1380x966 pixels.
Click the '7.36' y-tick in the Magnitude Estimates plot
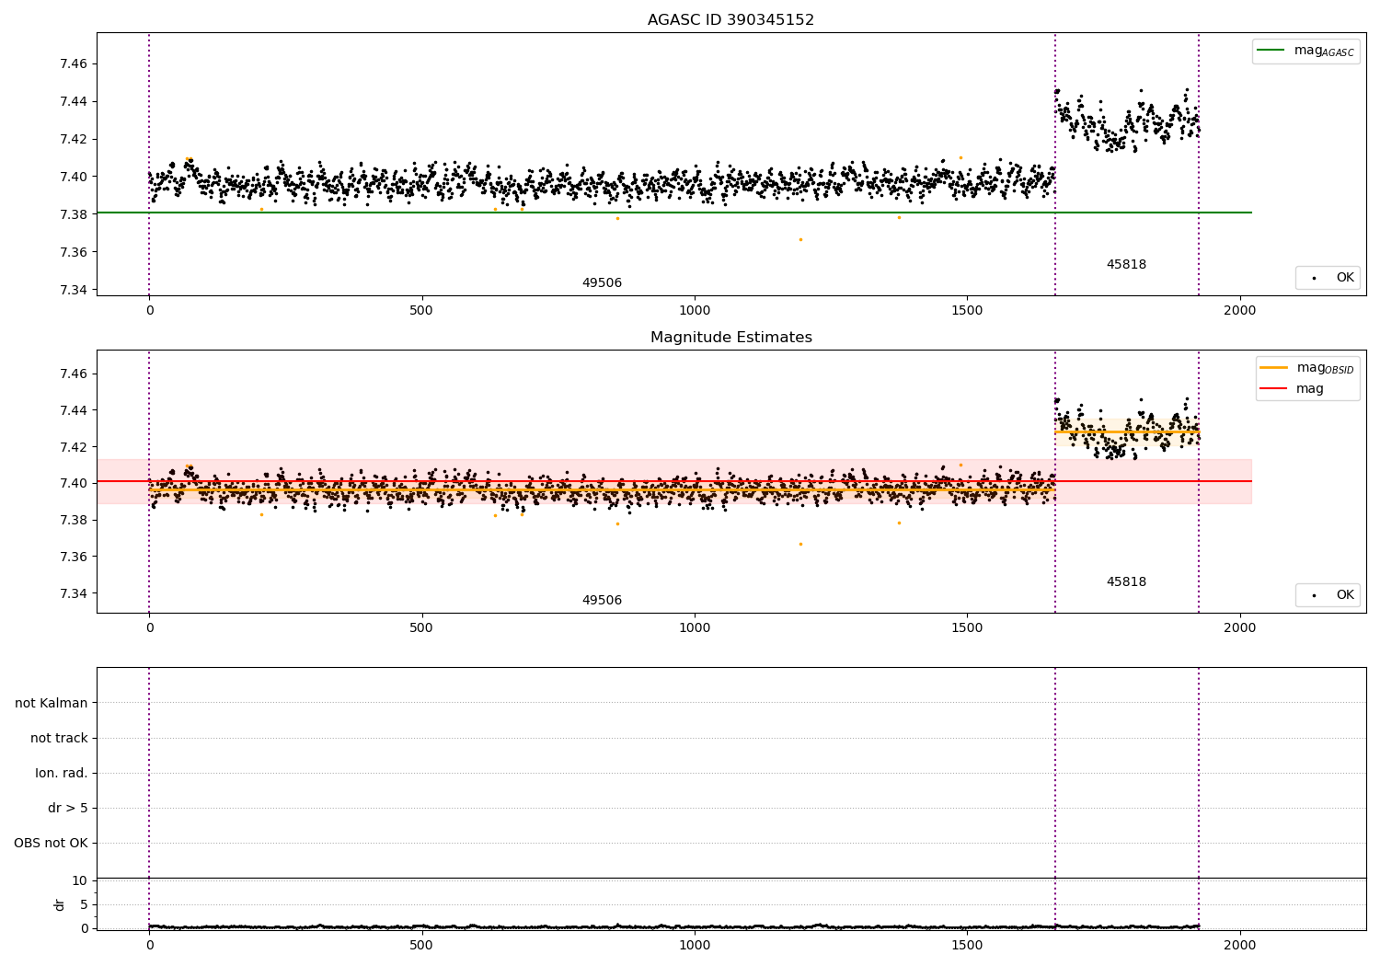(74, 557)
